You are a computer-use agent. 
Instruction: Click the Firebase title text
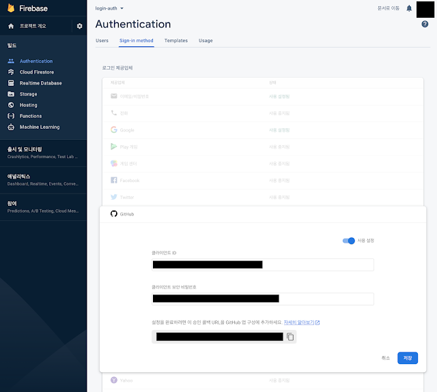coord(33,8)
